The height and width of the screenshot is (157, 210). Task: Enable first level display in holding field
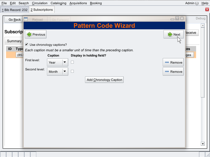72,62
